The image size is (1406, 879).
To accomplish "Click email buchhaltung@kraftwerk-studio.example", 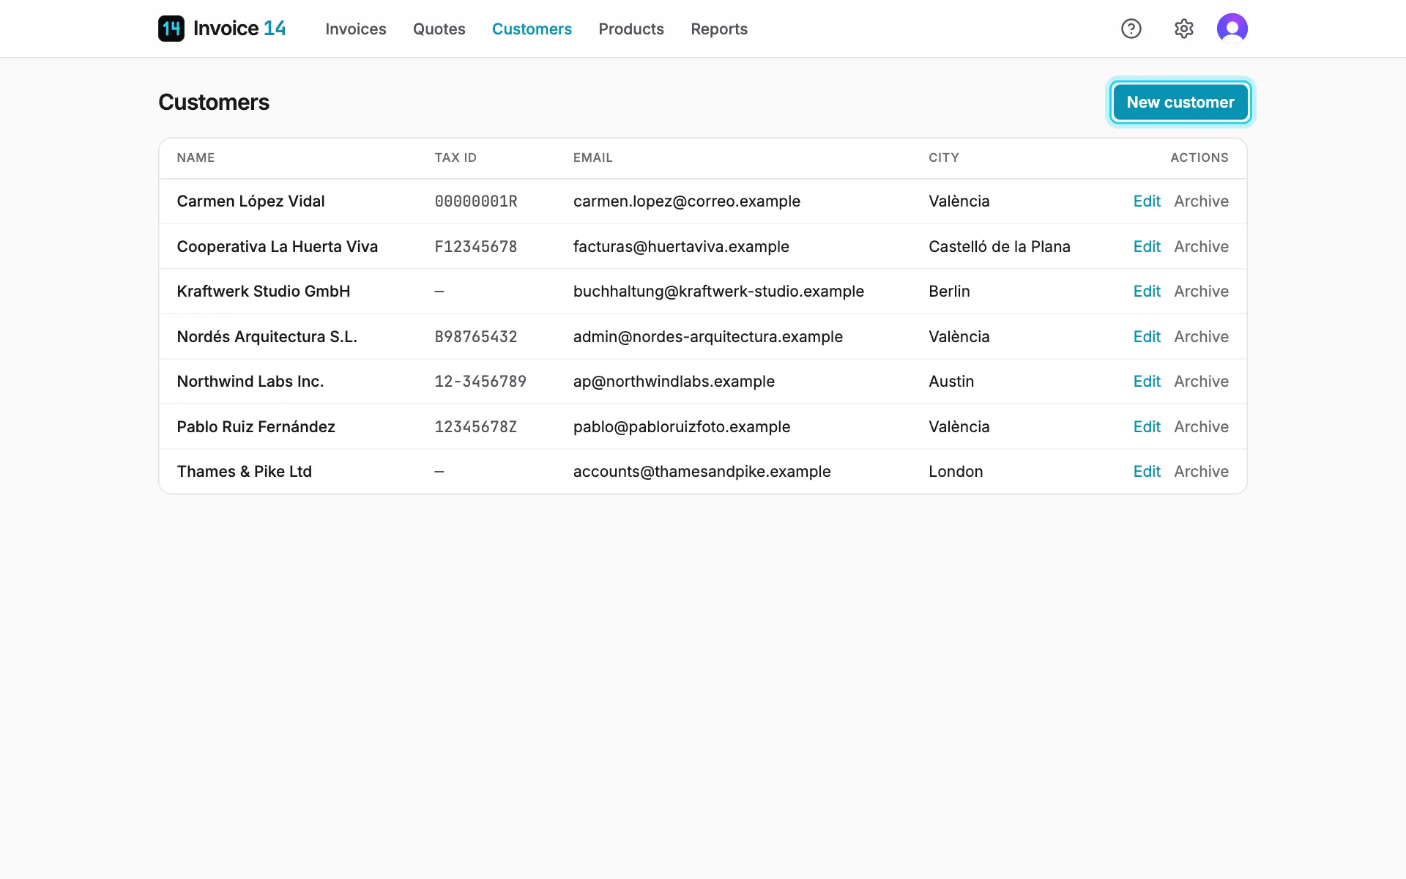I will coord(718,292).
